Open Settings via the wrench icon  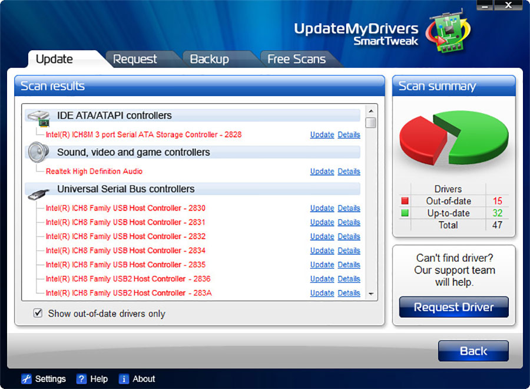pyautogui.click(x=26, y=379)
